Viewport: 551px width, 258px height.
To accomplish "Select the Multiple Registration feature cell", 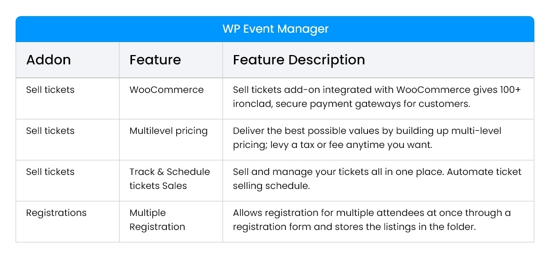I will pyautogui.click(x=157, y=220).
